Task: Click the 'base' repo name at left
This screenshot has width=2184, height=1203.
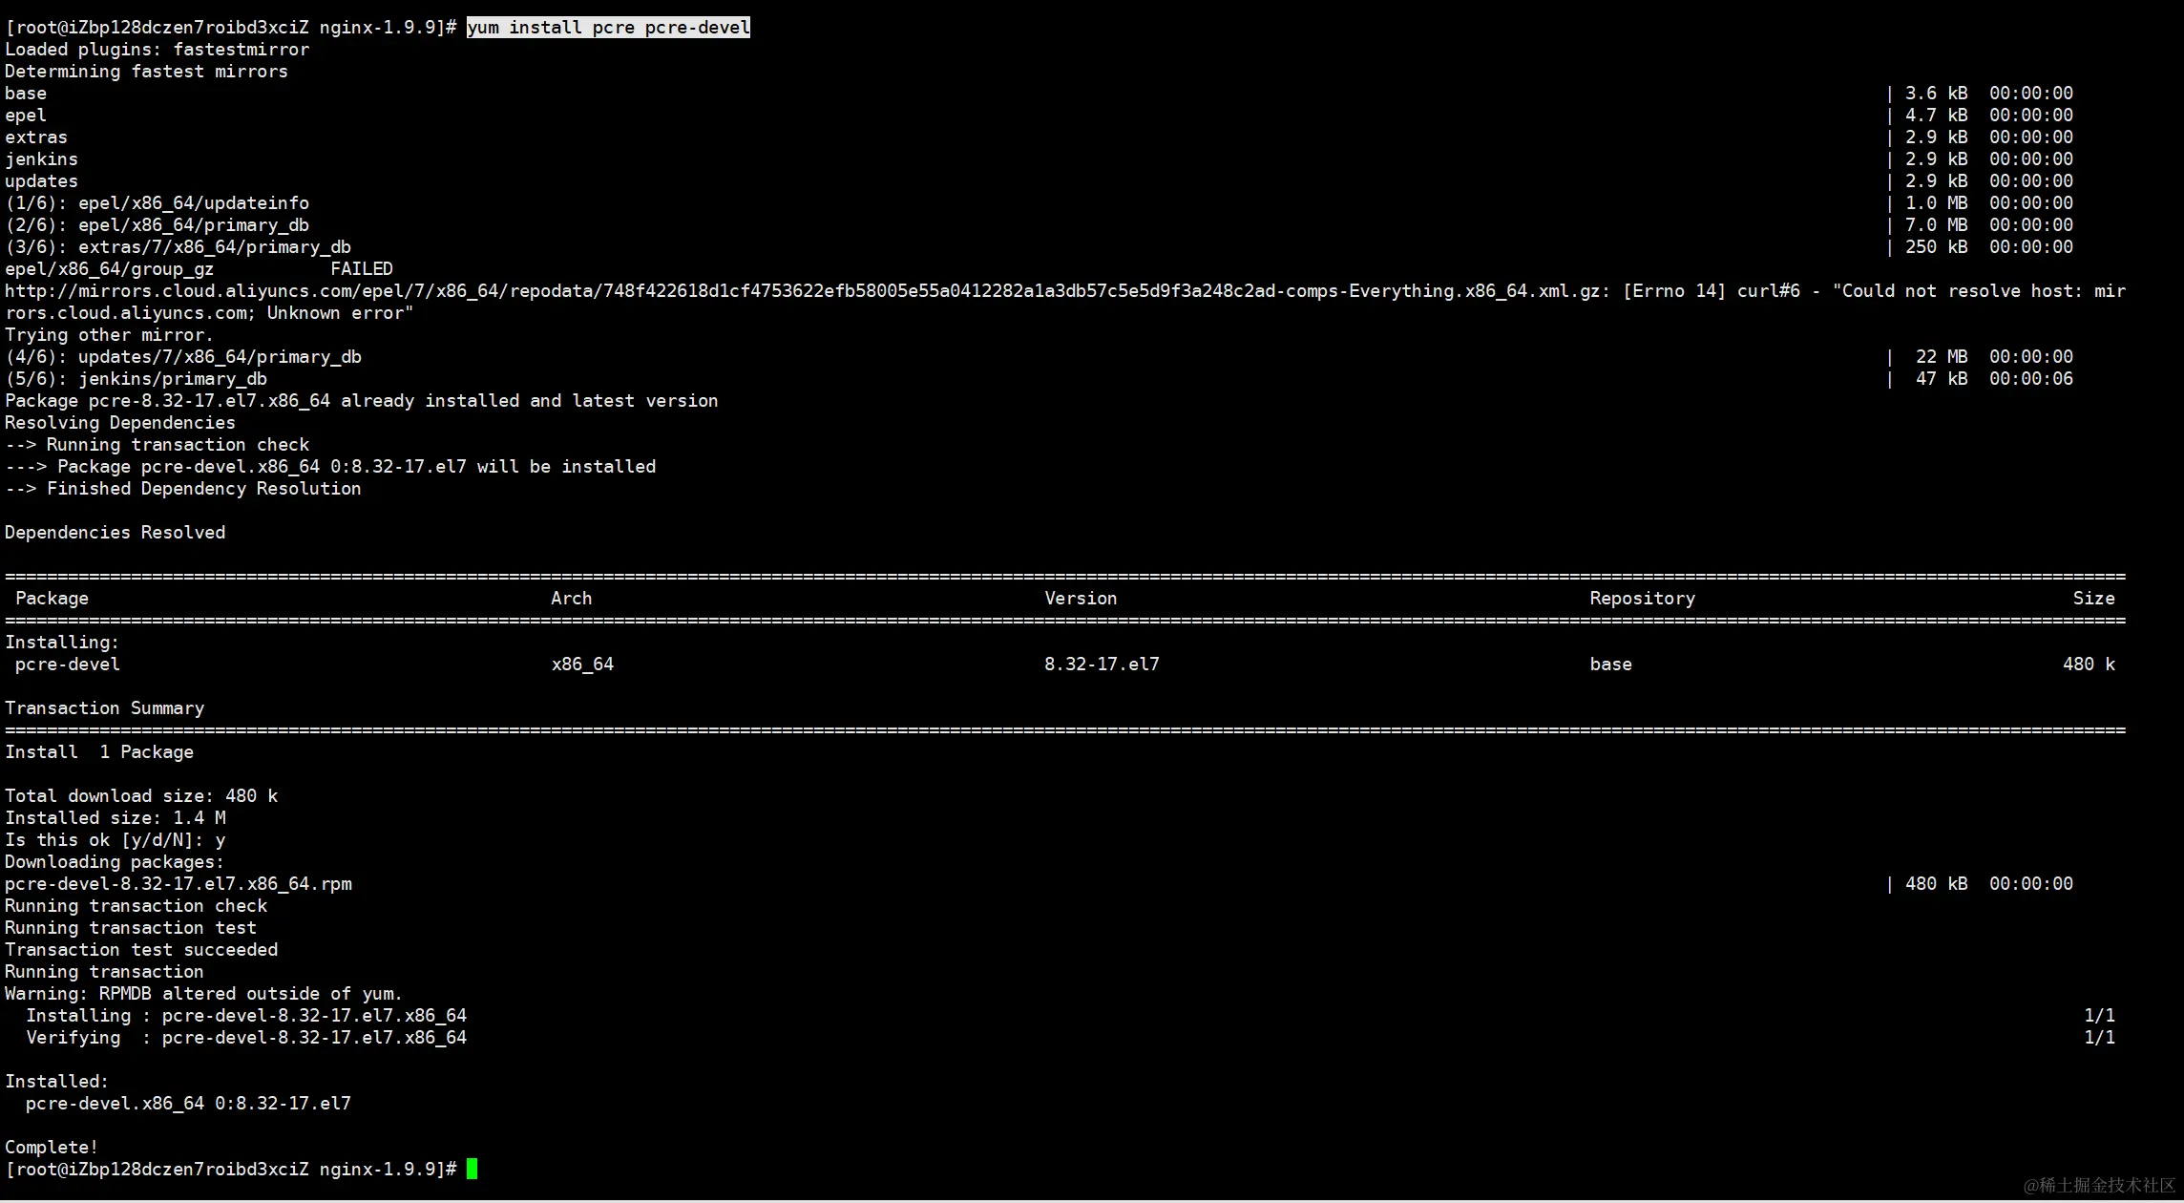Action: coord(26,94)
